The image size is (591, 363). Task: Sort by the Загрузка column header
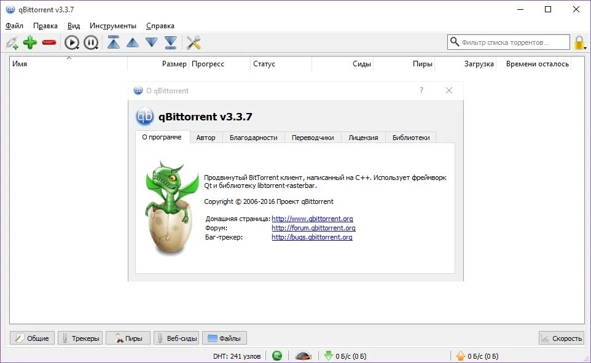[x=465, y=64]
